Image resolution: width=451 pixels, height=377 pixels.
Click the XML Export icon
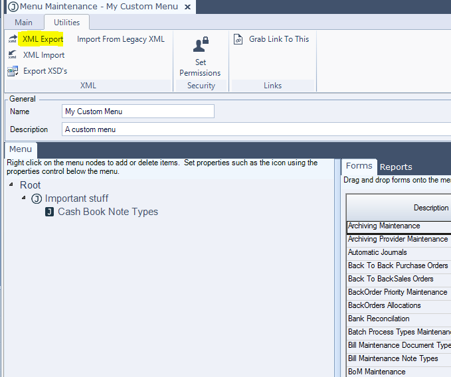point(12,39)
